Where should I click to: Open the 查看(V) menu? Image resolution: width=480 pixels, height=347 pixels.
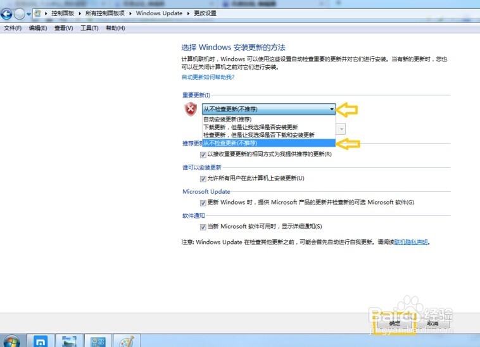point(64,28)
